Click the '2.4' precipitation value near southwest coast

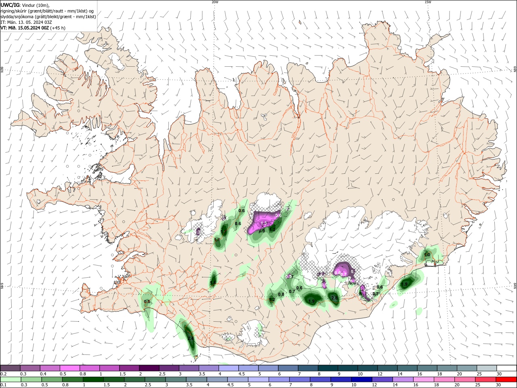point(191,338)
